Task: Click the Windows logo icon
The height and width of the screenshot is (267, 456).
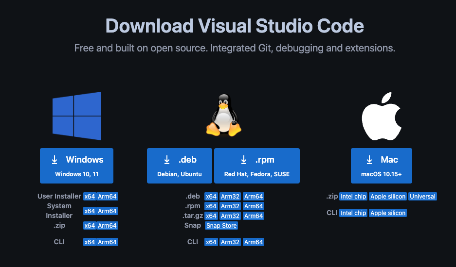Action: click(77, 116)
